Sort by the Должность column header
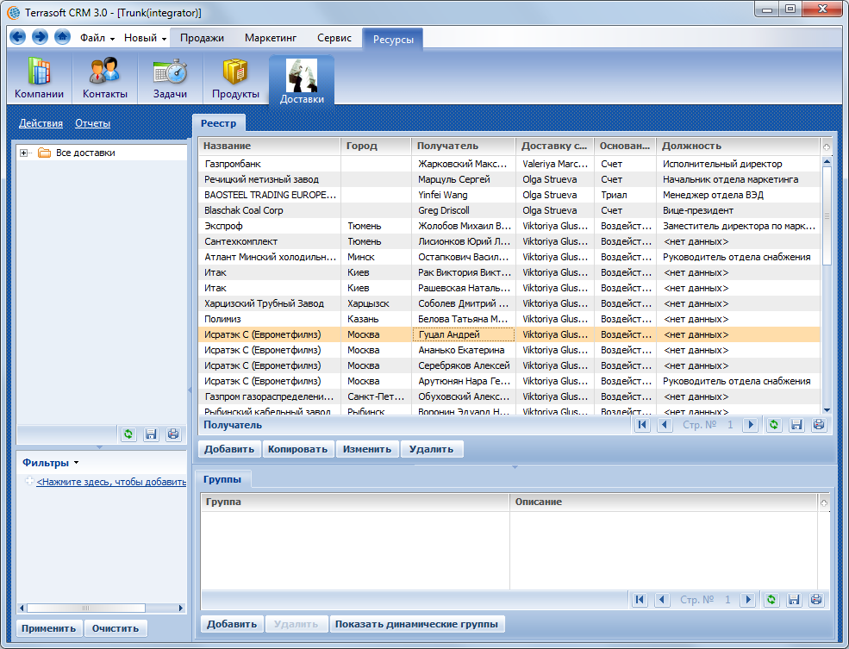 click(738, 147)
